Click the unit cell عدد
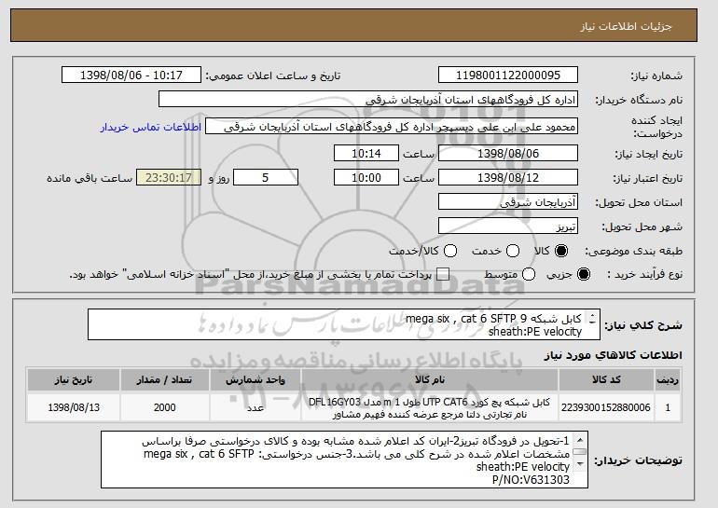The width and height of the screenshot is (718, 508). coord(255,407)
